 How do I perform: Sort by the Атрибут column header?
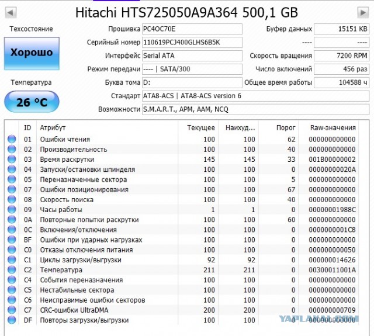(x=53, y=128)
